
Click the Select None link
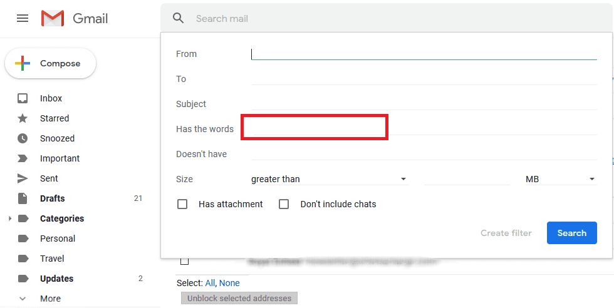(x=229, y=283)
